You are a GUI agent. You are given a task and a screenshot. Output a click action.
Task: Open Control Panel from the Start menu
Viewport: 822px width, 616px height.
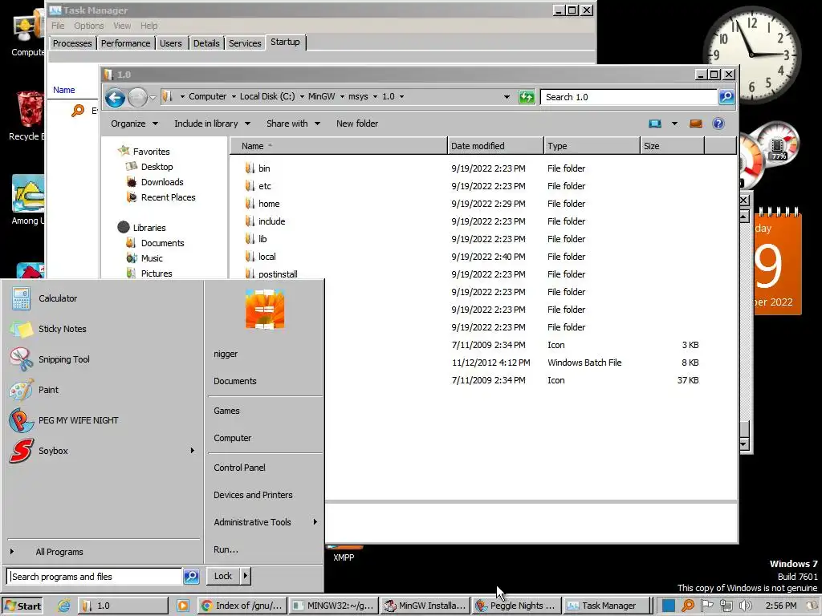tap(239, 468)
